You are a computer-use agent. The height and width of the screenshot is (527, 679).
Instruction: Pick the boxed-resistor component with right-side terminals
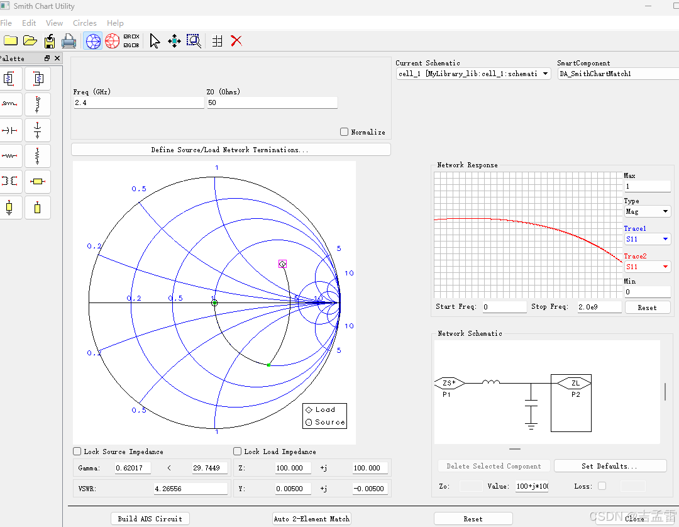tap(9, 79)
